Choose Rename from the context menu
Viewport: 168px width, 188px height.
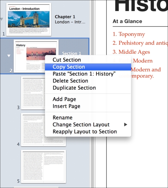(88, 117)
